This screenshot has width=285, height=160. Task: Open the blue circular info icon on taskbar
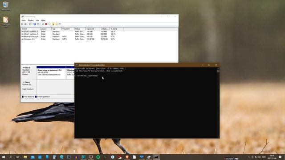tap(113, 157)
